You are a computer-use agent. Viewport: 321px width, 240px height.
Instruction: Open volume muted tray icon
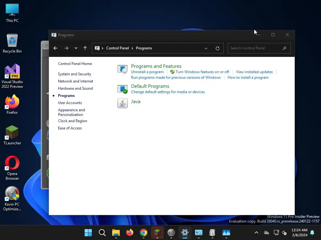click(x=284, y=232)
